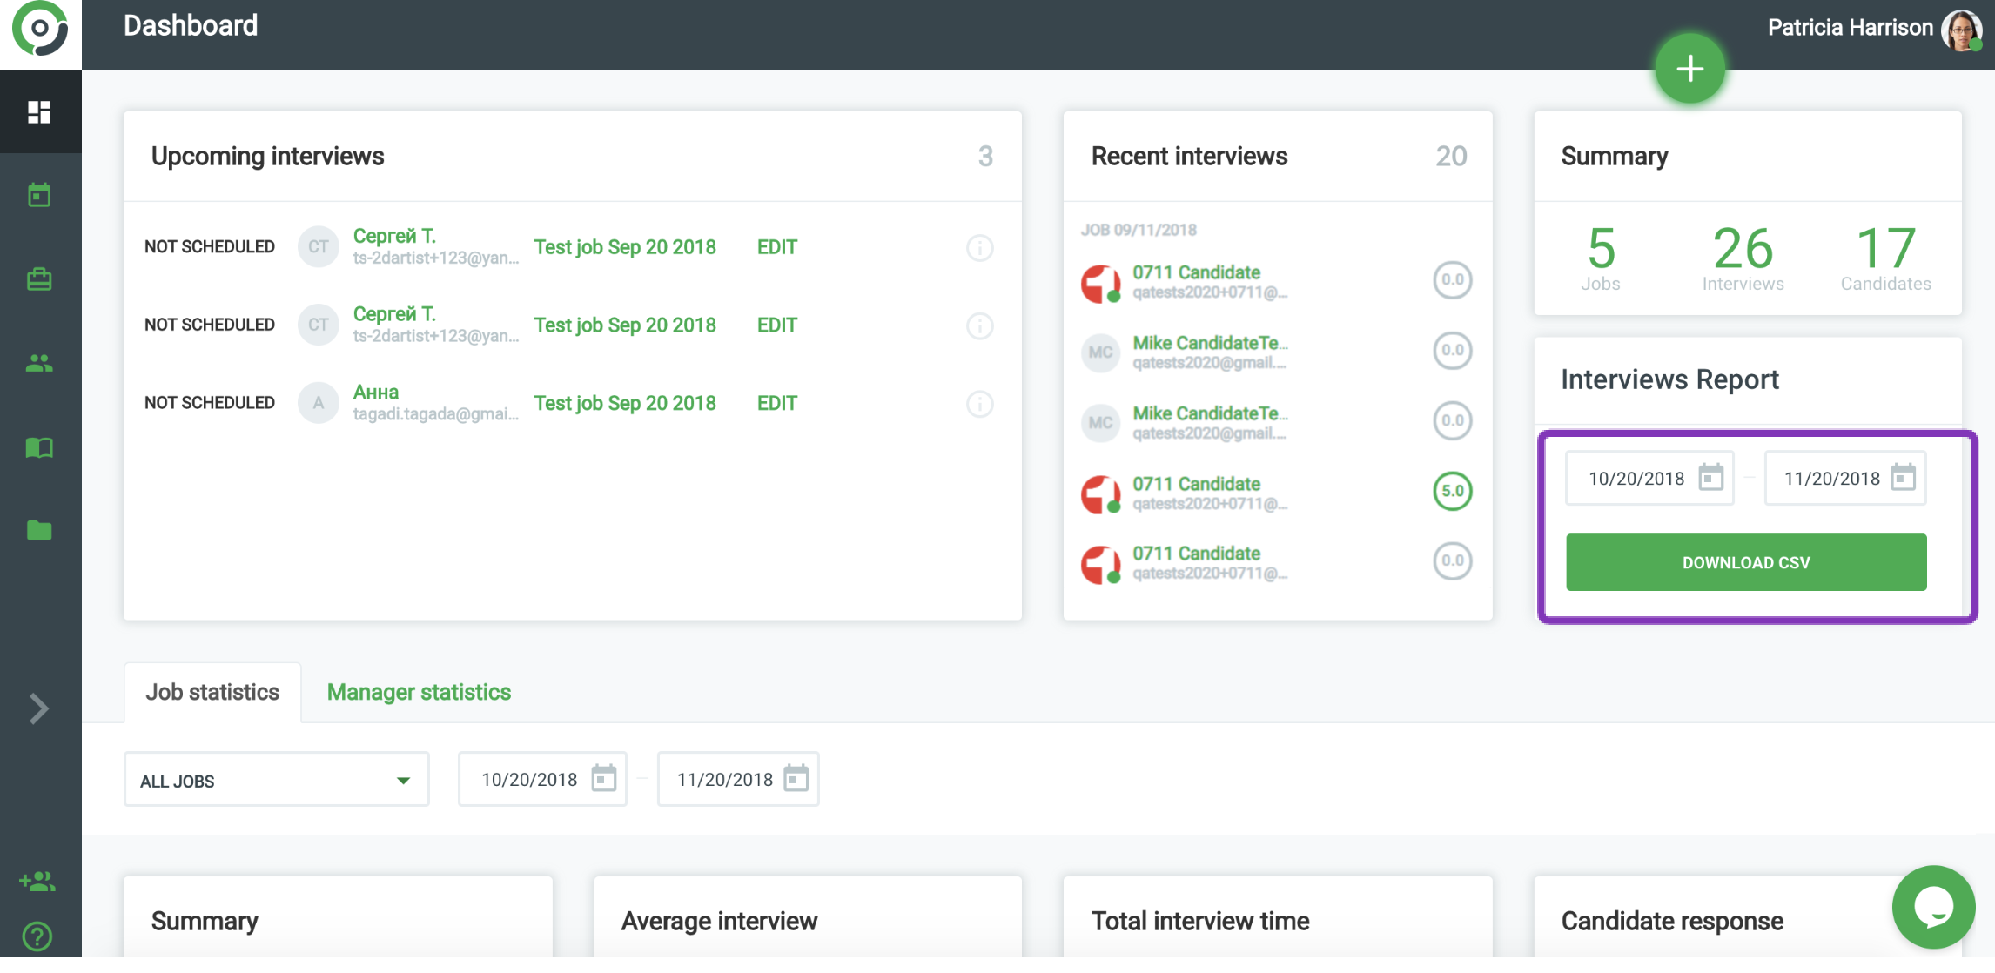This screenshot has height=973, width=1995.
Task: Click the green plus add button
Action: pos(1689,69)
